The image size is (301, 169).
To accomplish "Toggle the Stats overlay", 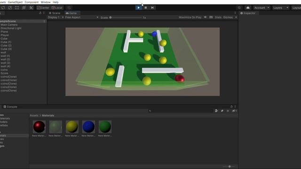I will (218, 17).
